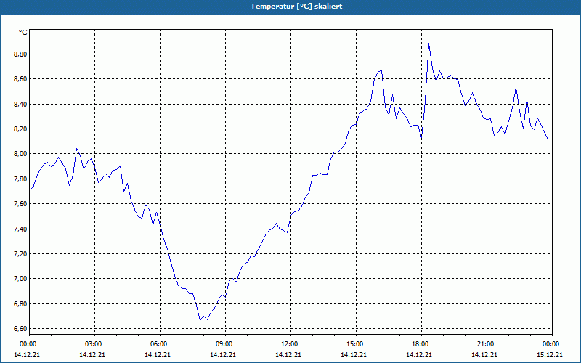Click the 15.12.21 date label
The image size is (581, 363).
point(550,354)
